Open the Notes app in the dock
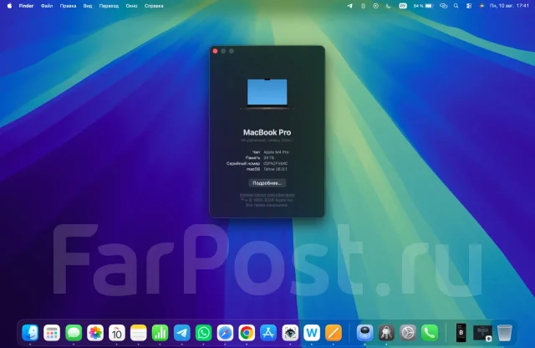Screen dimensions: 535x348 click(138, 333)
